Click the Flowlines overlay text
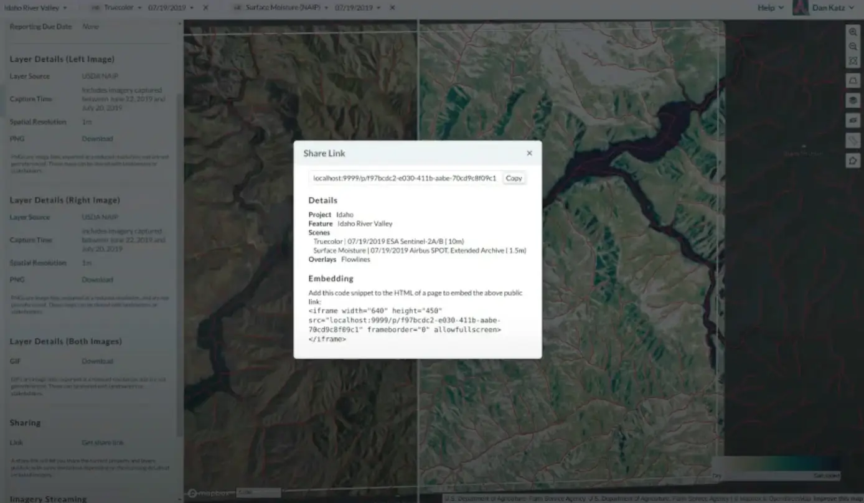 (x=355, y=260)
